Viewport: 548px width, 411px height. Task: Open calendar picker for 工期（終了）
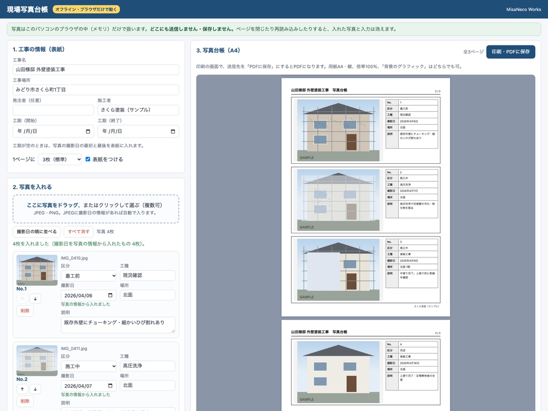173,132
